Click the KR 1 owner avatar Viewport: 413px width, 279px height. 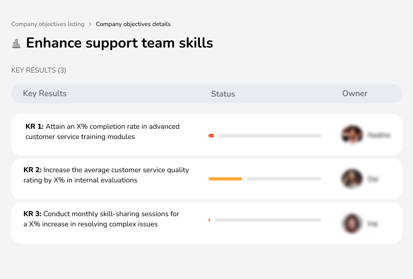click(x=352, y=134)
